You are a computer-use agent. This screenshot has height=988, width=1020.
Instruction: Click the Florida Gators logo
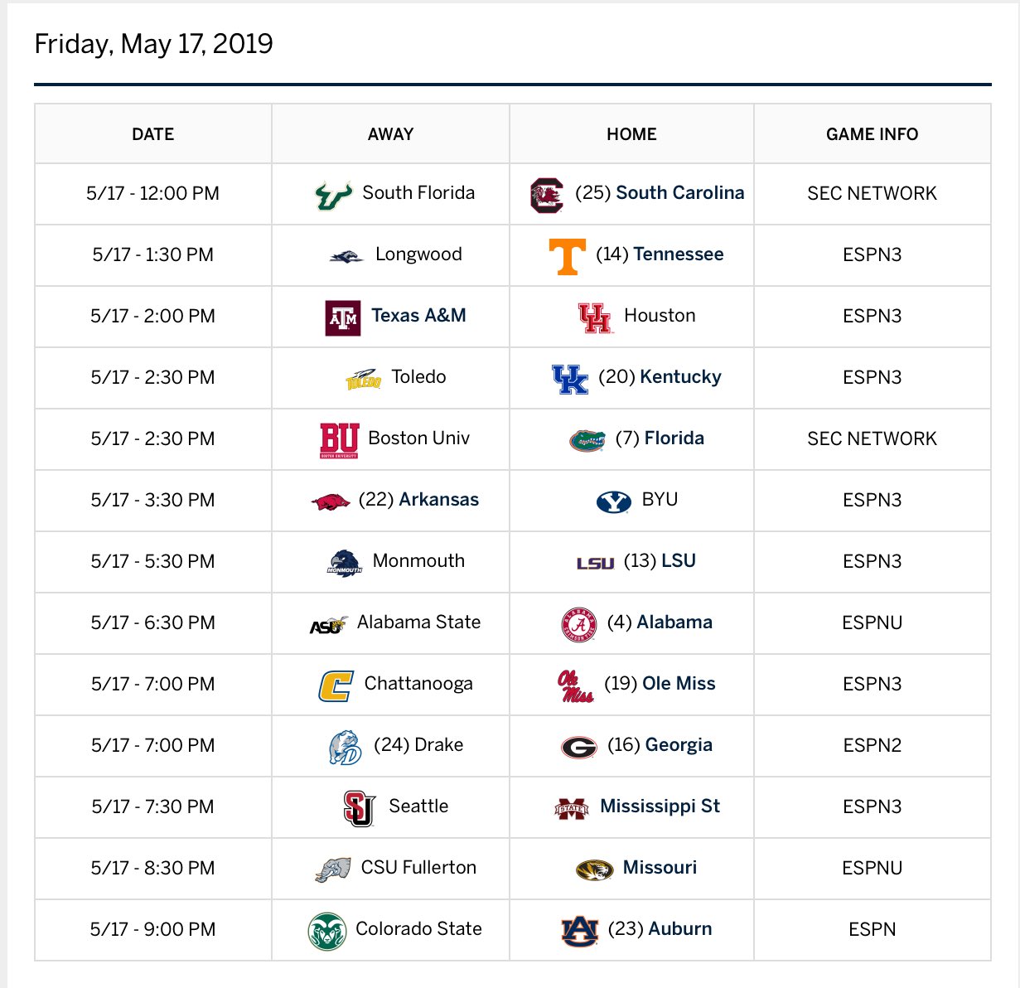(x=587, y=440)
